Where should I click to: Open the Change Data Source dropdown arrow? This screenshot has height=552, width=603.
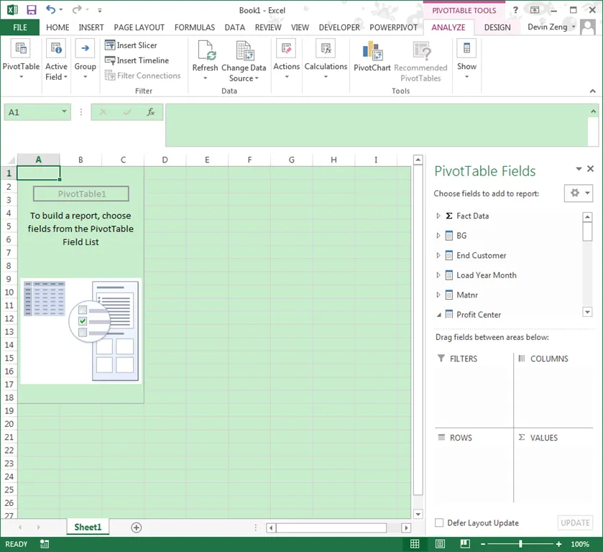pos(257,78)
